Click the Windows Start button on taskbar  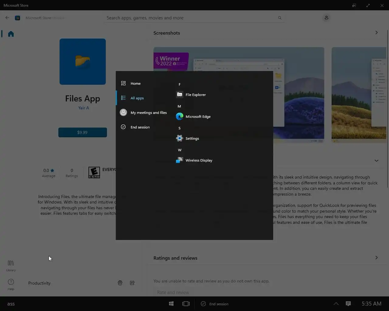tap(171, 304)
